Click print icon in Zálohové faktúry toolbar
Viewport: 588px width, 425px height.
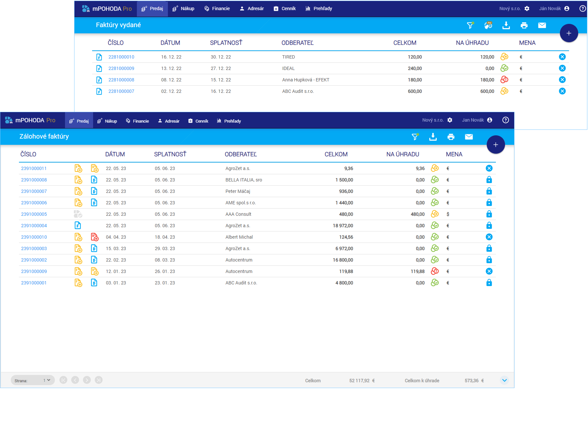pyautogui.click(x=451, y=137)
